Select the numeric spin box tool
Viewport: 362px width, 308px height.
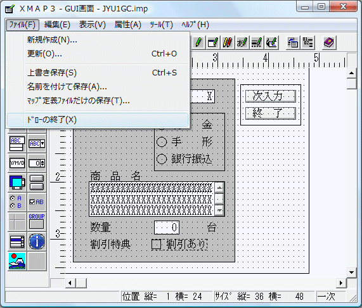click(x=37, y=163)
